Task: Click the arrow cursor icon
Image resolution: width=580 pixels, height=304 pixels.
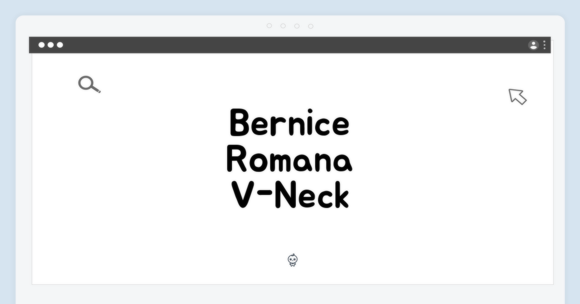Action: click(x=517, y=96)
